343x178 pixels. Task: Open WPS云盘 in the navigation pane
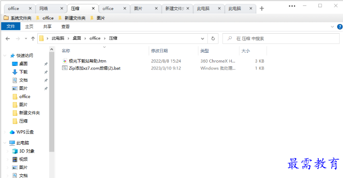[x=25, y=132]
